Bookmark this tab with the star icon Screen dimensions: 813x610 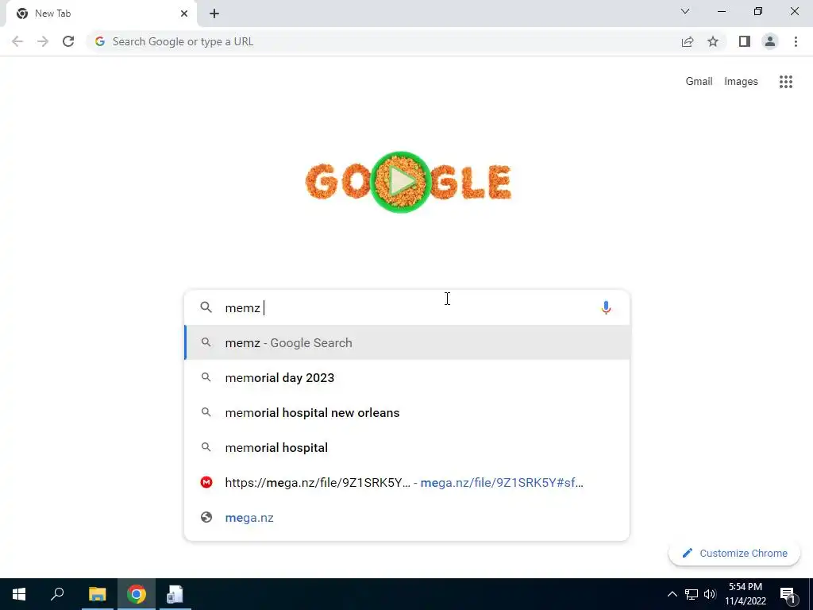(713, 41)
